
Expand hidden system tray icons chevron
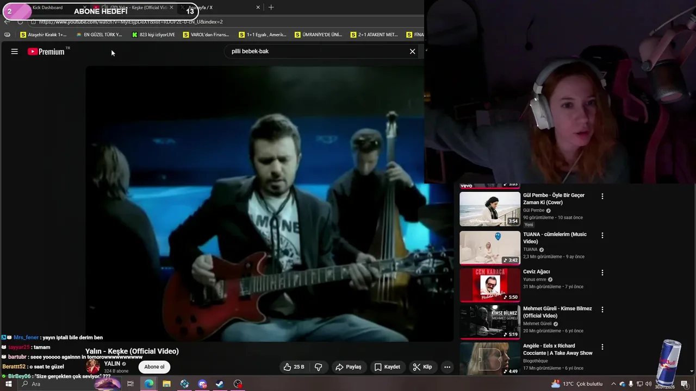613,384
